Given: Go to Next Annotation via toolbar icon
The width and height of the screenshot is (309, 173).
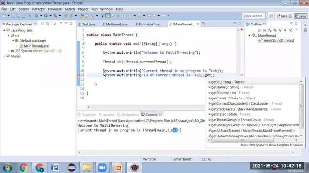Looking at the screenshot, I should point(130,16).
